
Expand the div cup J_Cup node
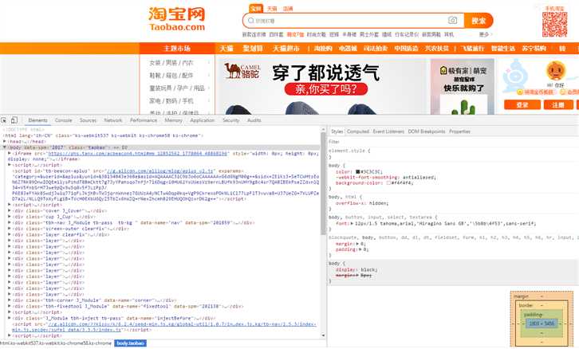pos(10,217)
